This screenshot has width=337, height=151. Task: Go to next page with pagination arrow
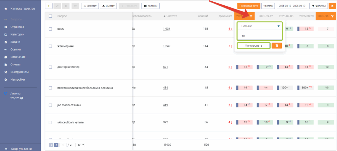pos(56,145)
